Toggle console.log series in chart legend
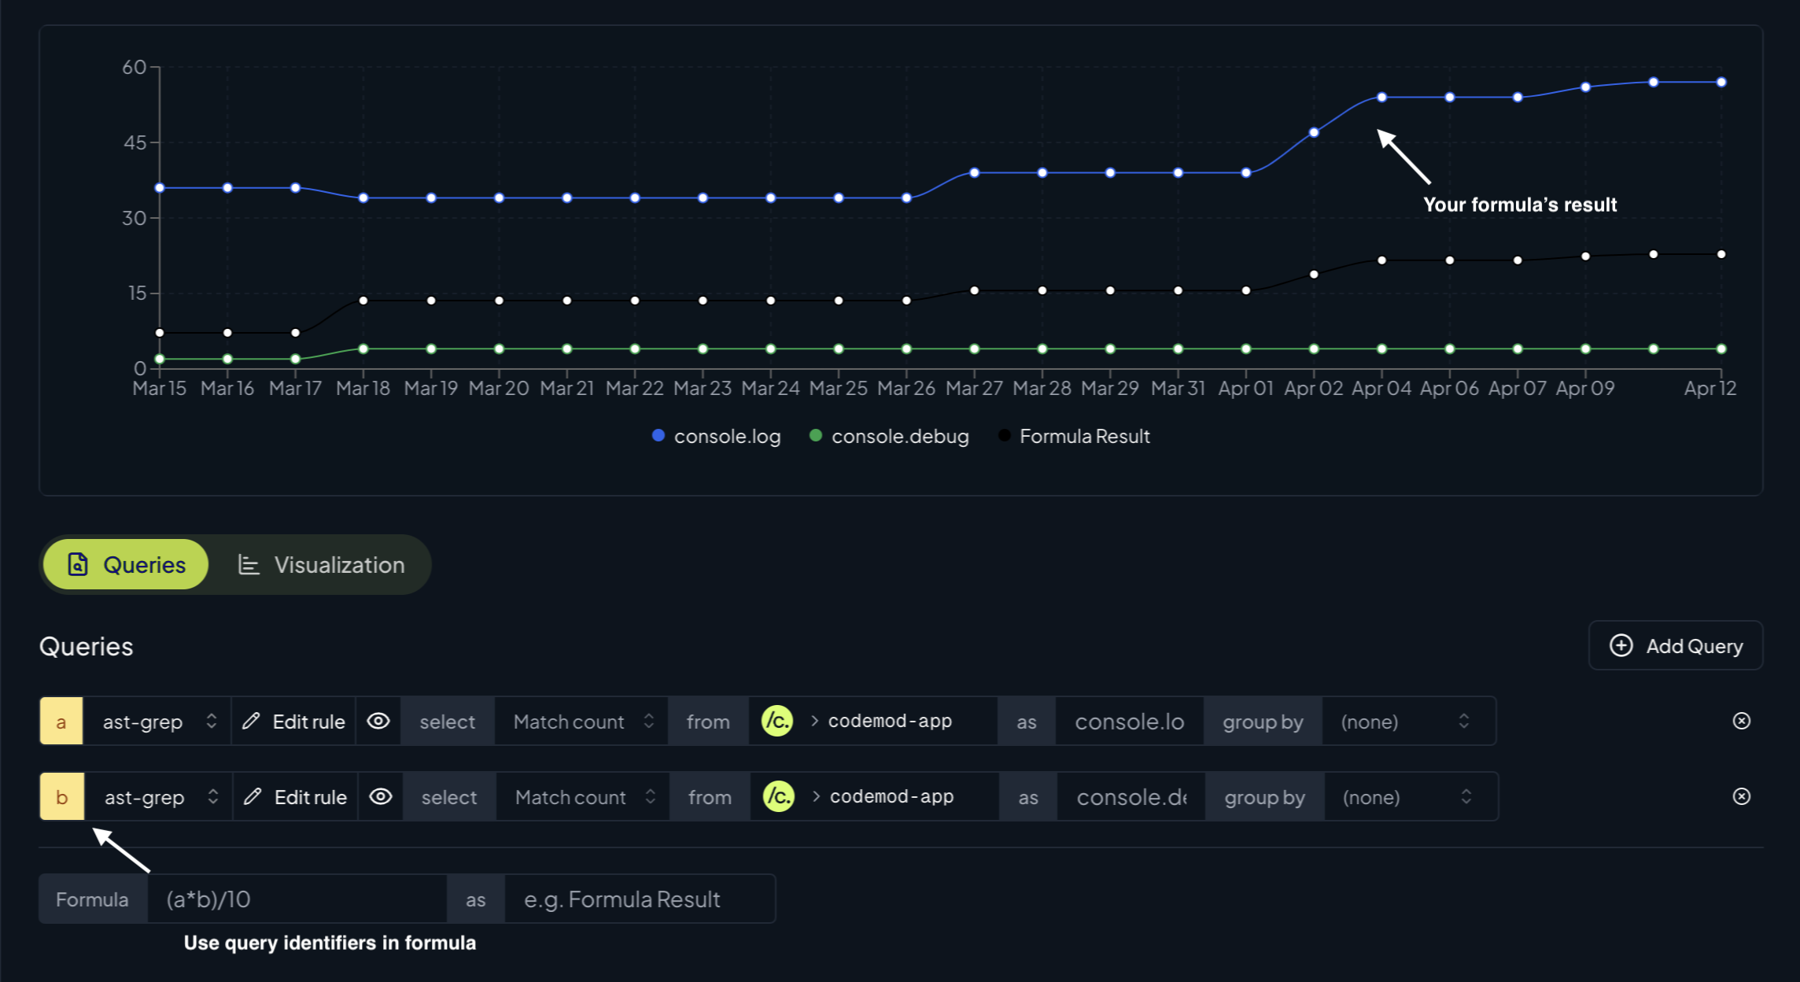 pyautogui.click(x=716, y=436)
